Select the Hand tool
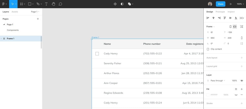 [x=54, y=4]
